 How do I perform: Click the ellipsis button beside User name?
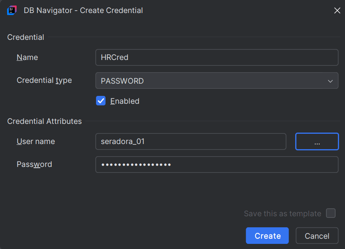(x=317, y=142)
